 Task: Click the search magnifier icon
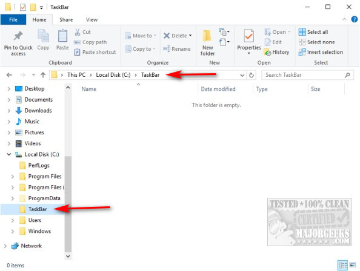tap(347, 75)
